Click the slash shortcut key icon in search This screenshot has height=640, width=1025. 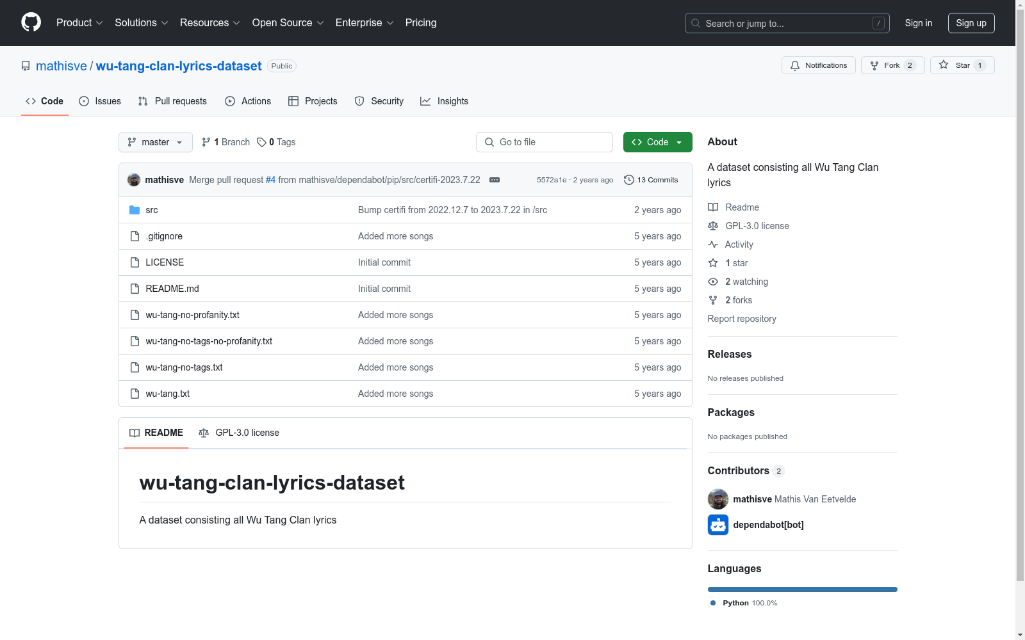(878, 23)
